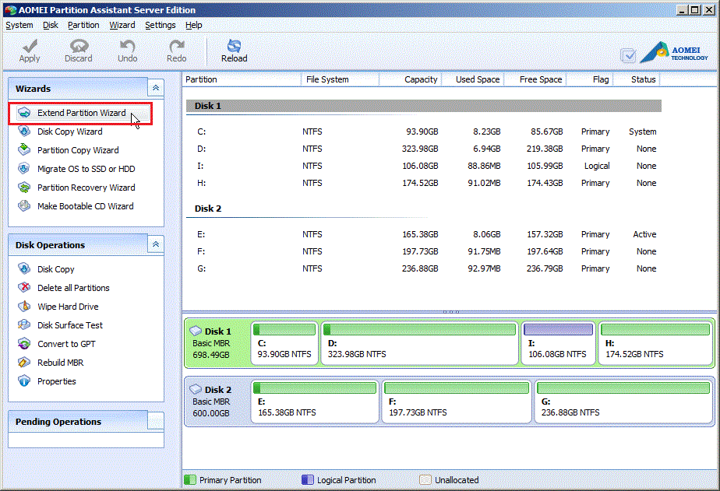
Task: Open the Help menu
Action: pyautogui.click(x=194, y=25)
